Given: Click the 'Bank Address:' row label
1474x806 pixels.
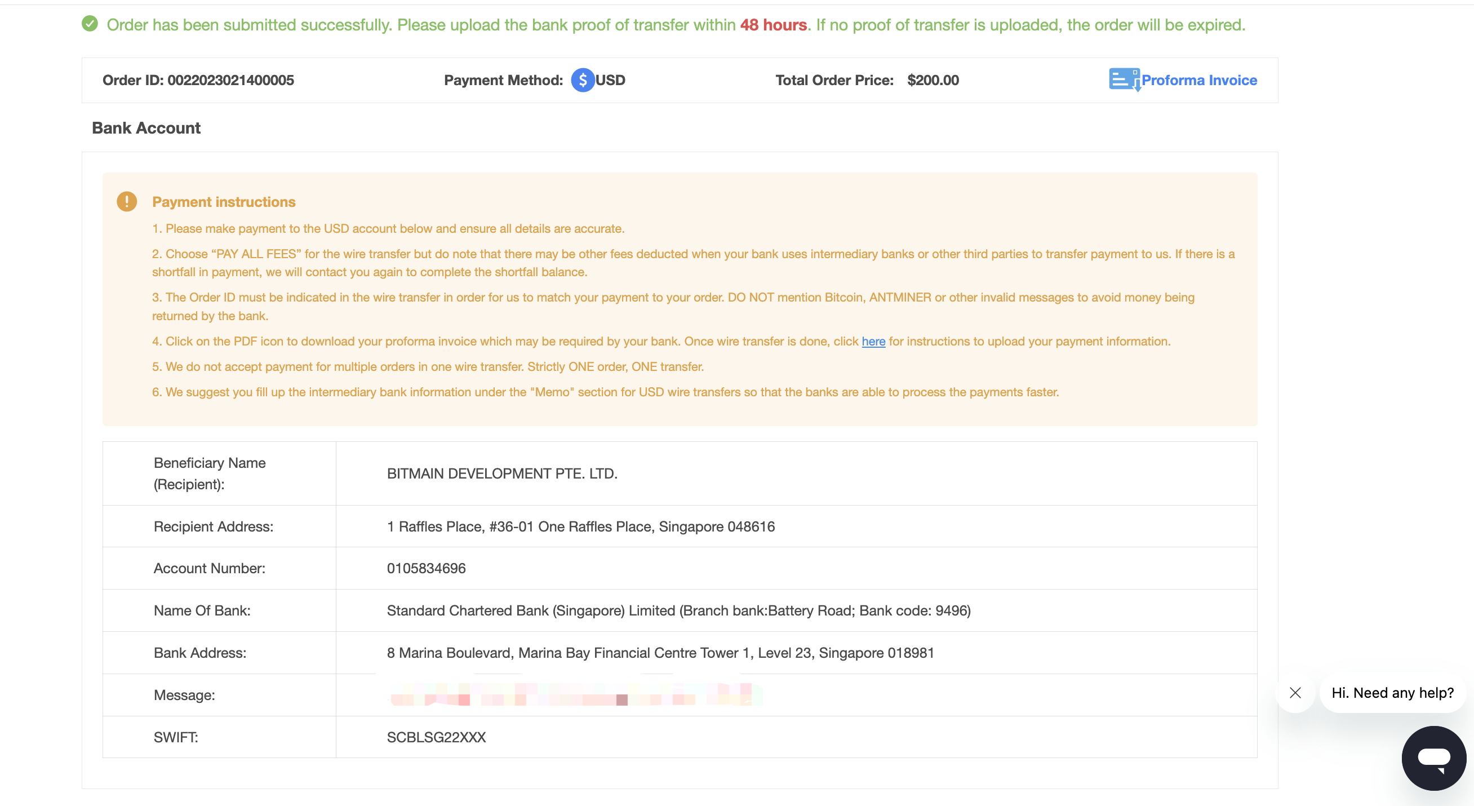Looking at the screenshot, I should pyautogui.click(x=199, y=653).
